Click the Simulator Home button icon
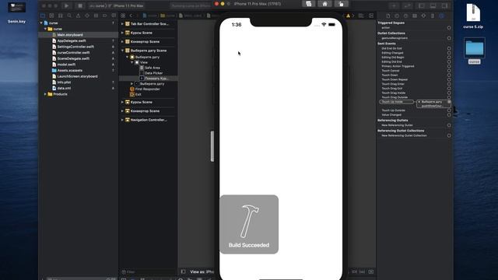 (325, 4)
